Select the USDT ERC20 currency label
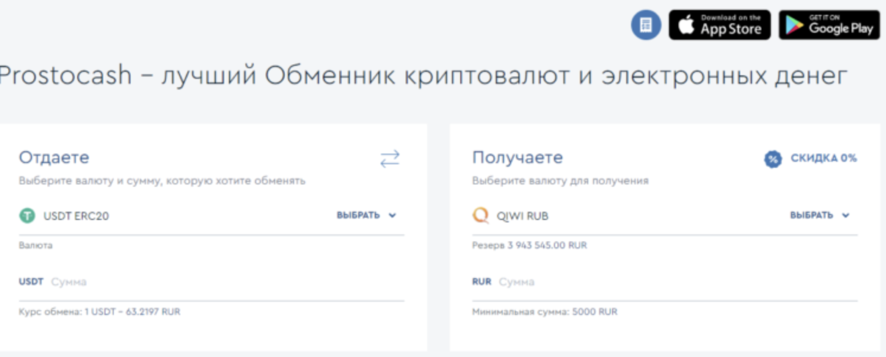 [x=76, y=216]
